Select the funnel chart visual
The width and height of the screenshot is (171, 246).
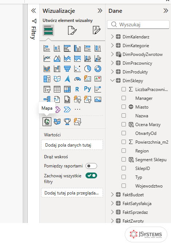tap(67, 69)
